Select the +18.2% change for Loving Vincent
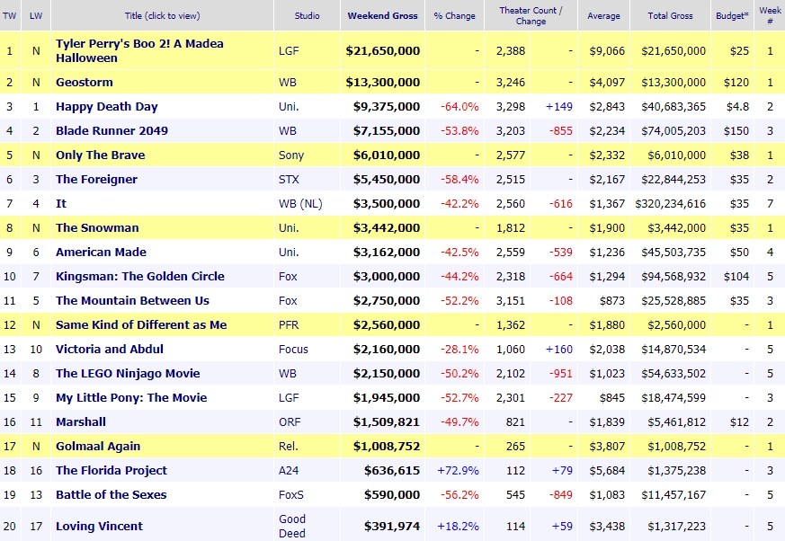 pos(458,526)
